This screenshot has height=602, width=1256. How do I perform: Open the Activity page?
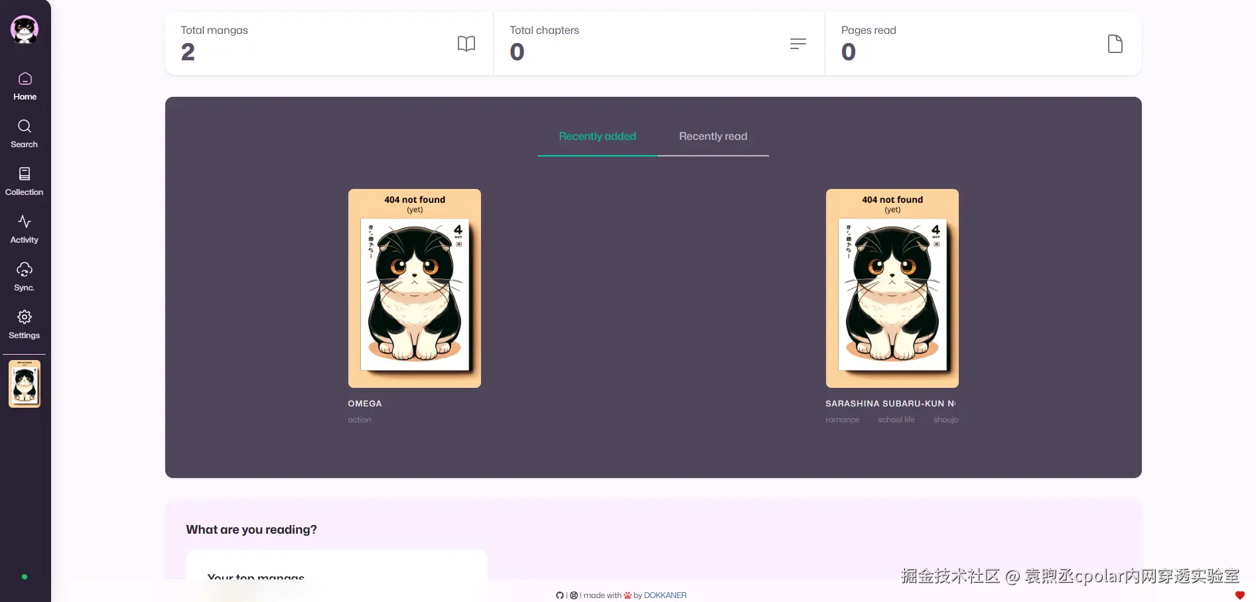[25, 229]
